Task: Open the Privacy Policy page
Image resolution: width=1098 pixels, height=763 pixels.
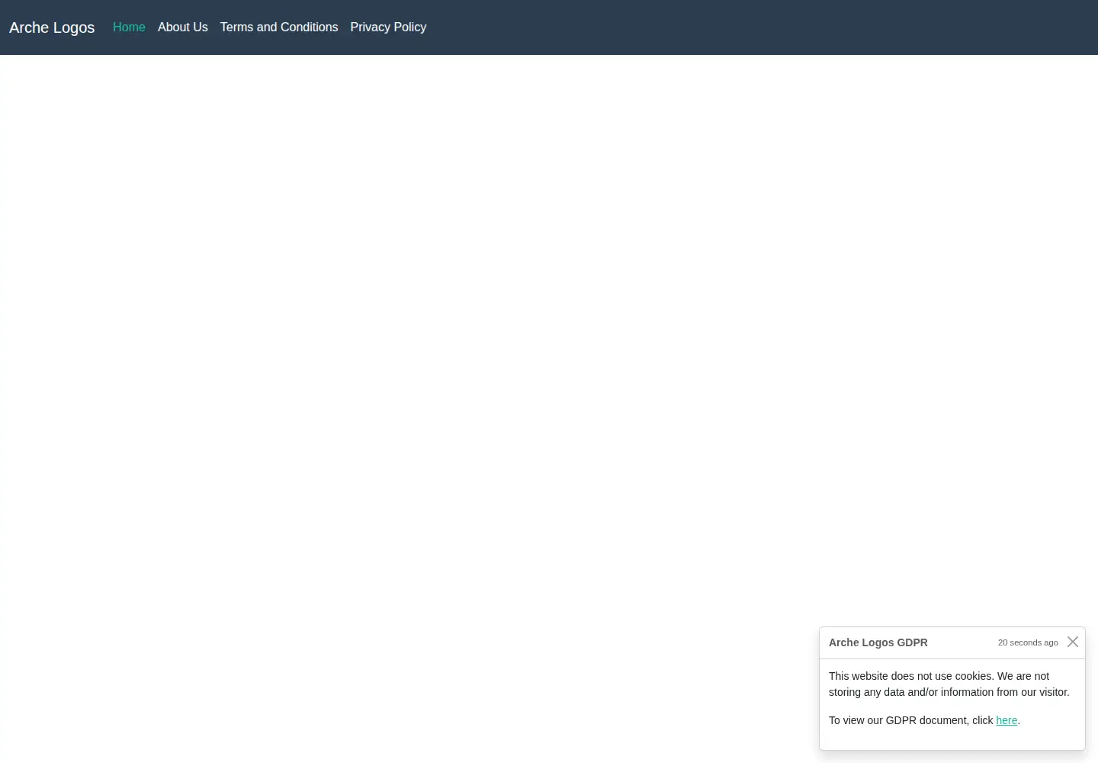Action: (388, 27)
